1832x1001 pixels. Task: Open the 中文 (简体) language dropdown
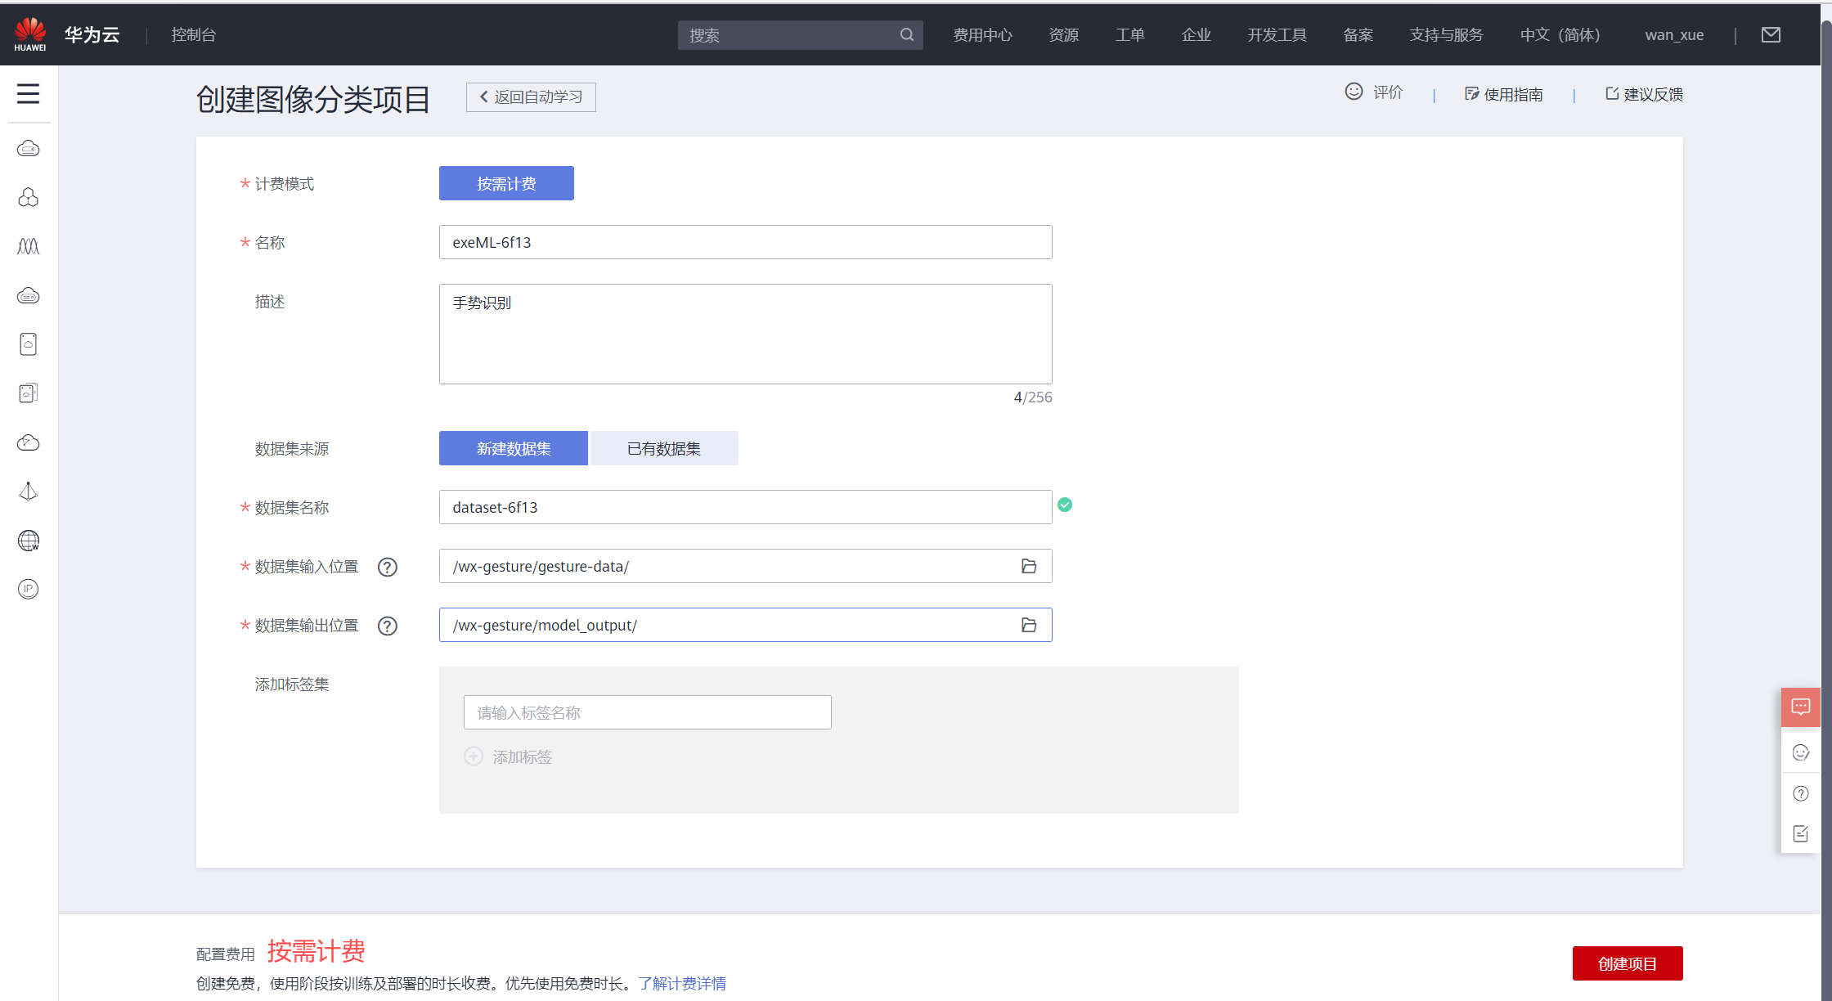[x=1560, y=34]
